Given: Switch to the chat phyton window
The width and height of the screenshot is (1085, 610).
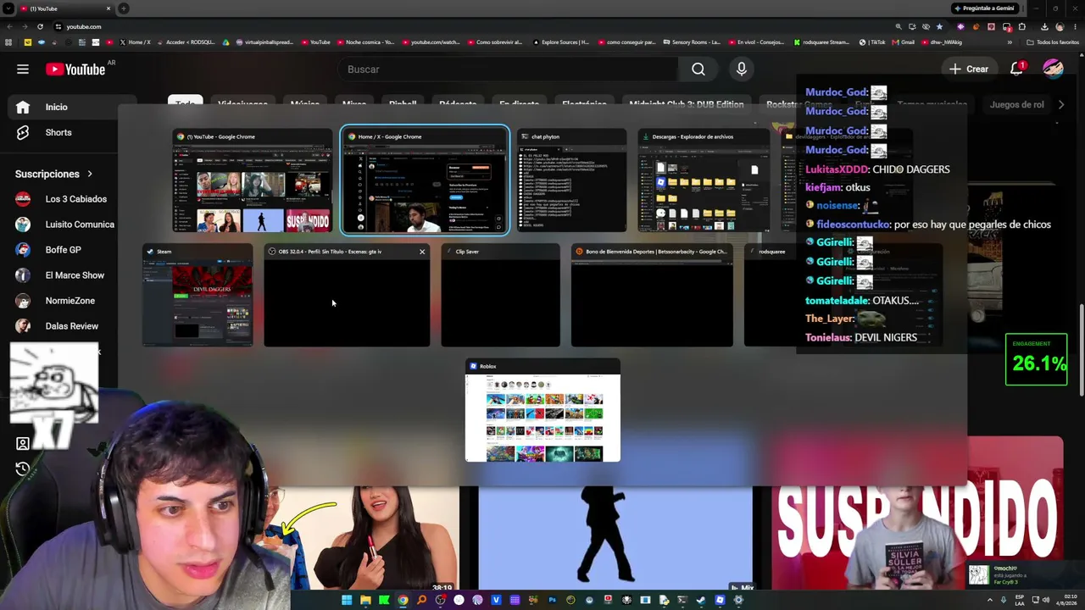Looking at the screenshot, I should [572, 180].
